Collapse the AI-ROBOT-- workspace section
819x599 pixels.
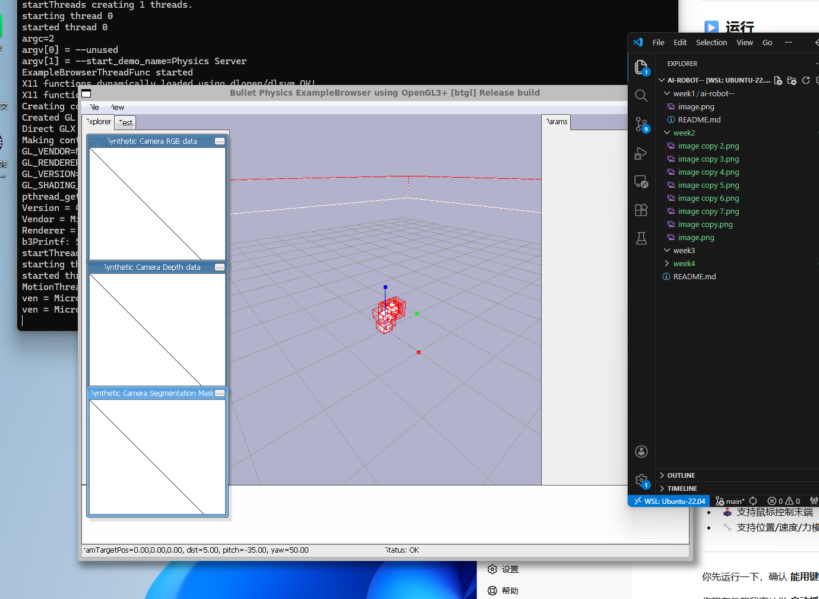tap(662, 80)
